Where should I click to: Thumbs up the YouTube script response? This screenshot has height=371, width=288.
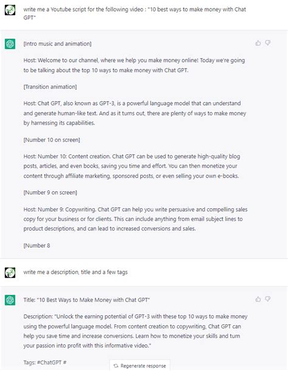[258, 43]
